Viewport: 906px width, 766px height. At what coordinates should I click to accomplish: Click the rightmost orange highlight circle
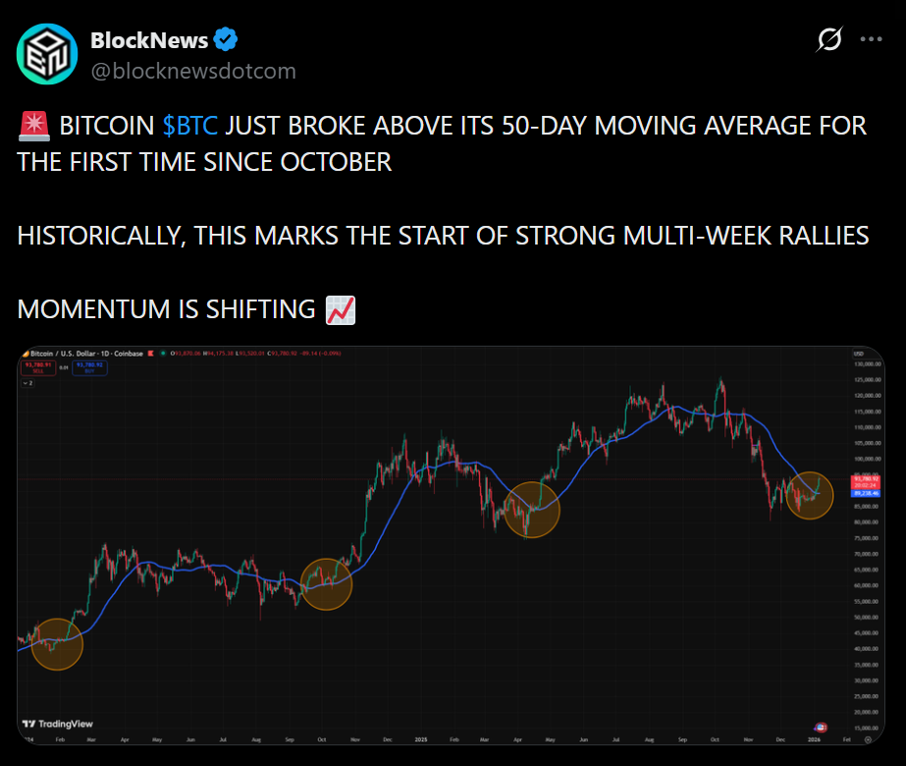coord(810,495)
